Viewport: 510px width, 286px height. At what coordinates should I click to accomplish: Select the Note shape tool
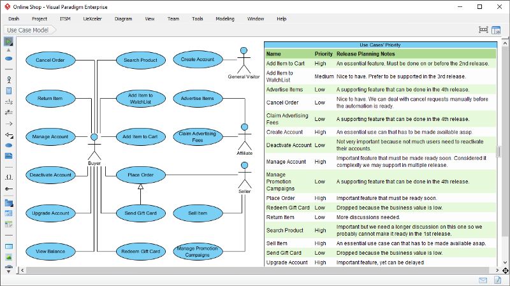(x=9, y=156)
